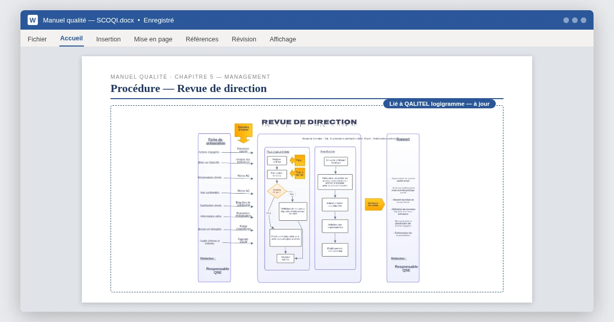Click the orange Données de sortie arrow
This screenshot has width=614, height=322.
point(375,204)
